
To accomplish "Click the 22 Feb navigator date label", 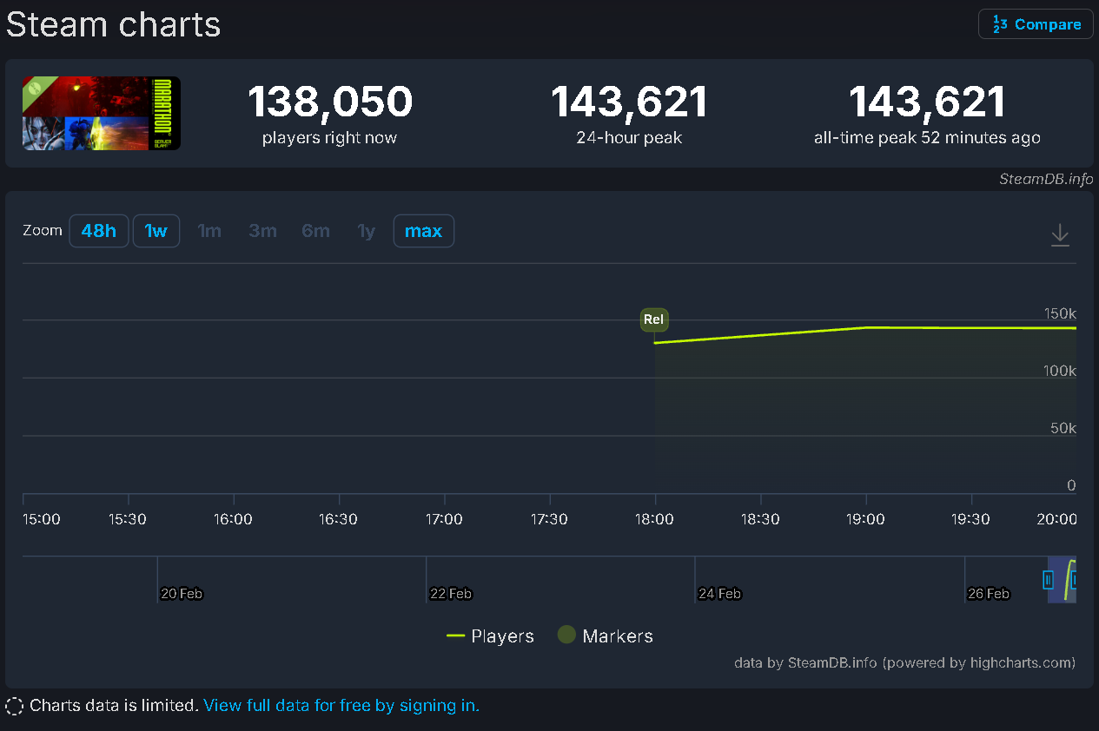I will point(451,594).
